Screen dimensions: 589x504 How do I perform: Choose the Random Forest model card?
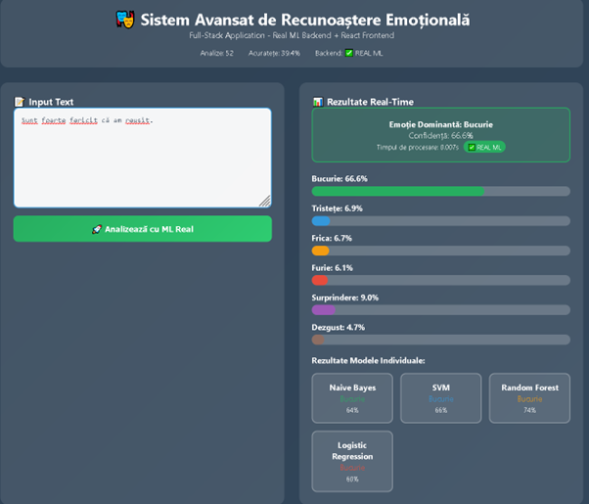(x=529, y=397)
